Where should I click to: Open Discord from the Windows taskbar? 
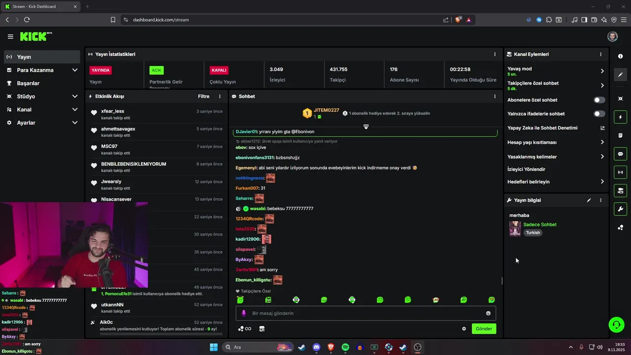click(x=316, y=347)
